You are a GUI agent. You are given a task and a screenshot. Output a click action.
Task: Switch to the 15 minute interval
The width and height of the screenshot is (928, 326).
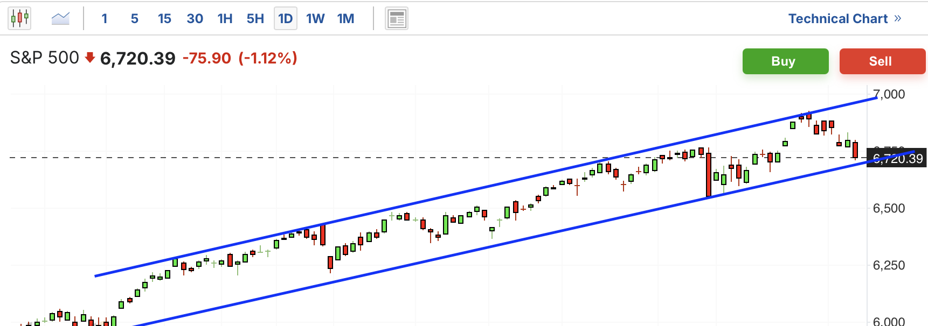click(164, 19)
